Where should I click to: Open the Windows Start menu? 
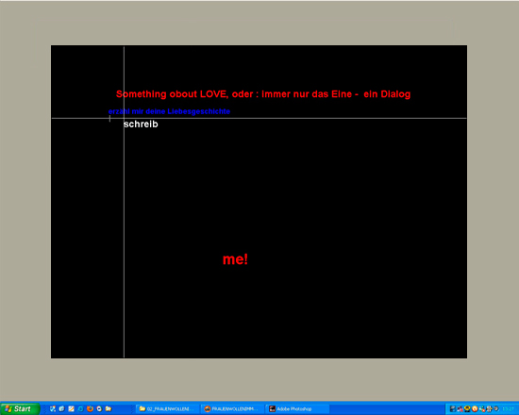tap(19, 409)
